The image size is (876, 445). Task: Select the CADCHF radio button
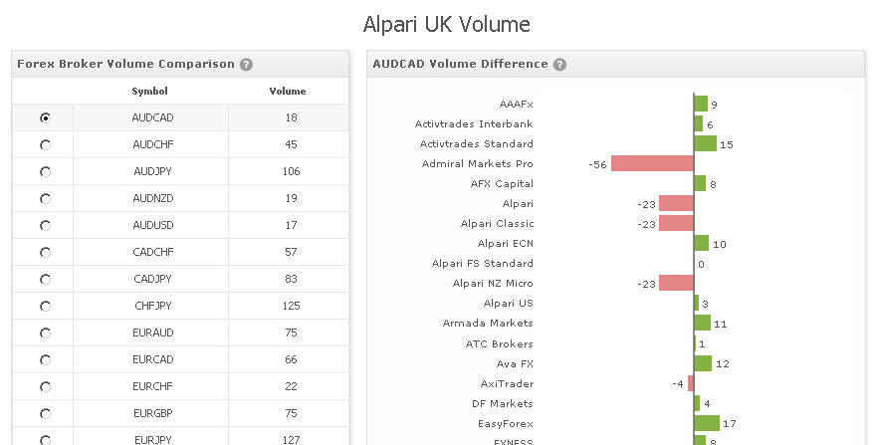point(45,252)
